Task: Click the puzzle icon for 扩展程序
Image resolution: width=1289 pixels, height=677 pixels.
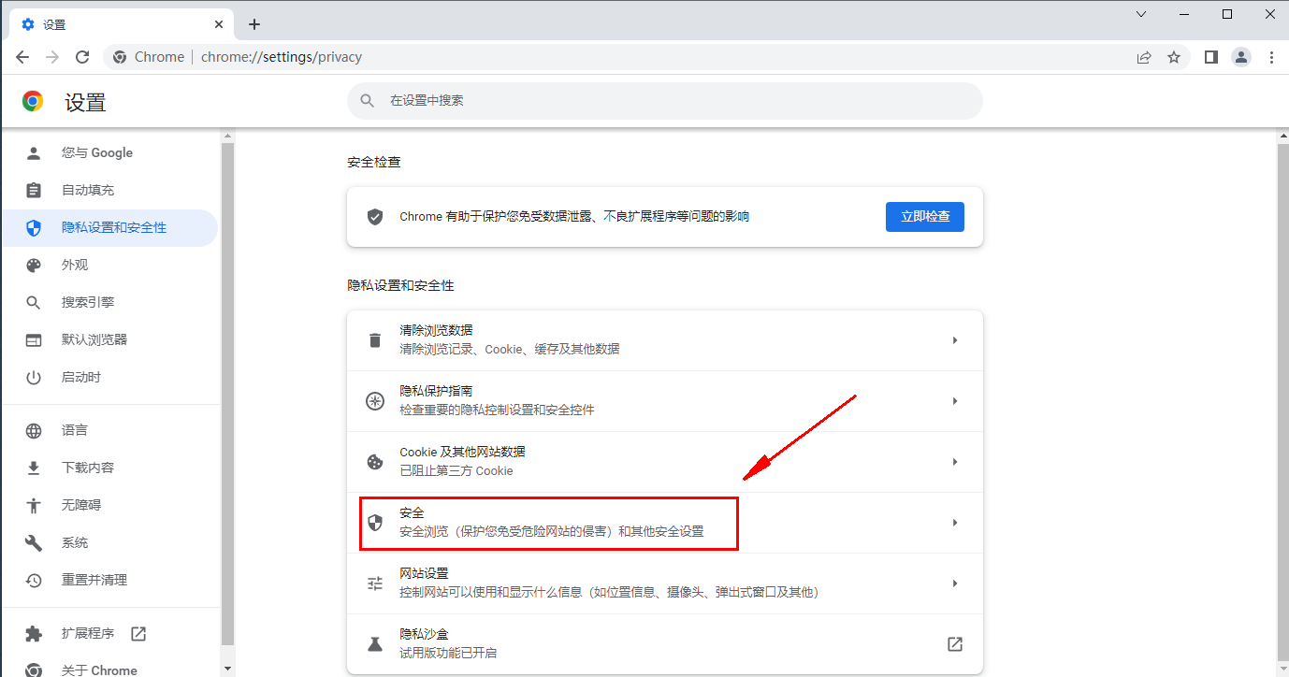Action: click(x=34, y=633)
